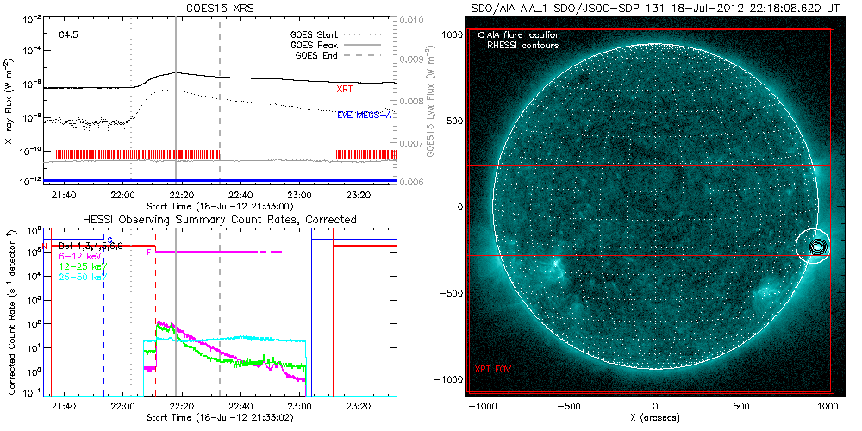Screen dimensions: 862x431
Task: Click the GOES Peak solid line in XRS plot
Action: coord(176,129)
